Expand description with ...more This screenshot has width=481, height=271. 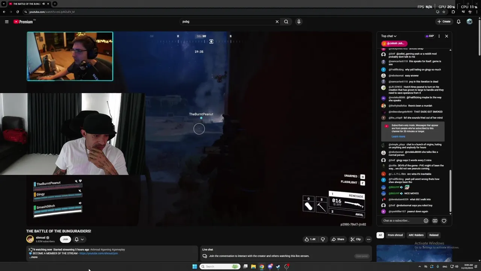coord(33,257)
